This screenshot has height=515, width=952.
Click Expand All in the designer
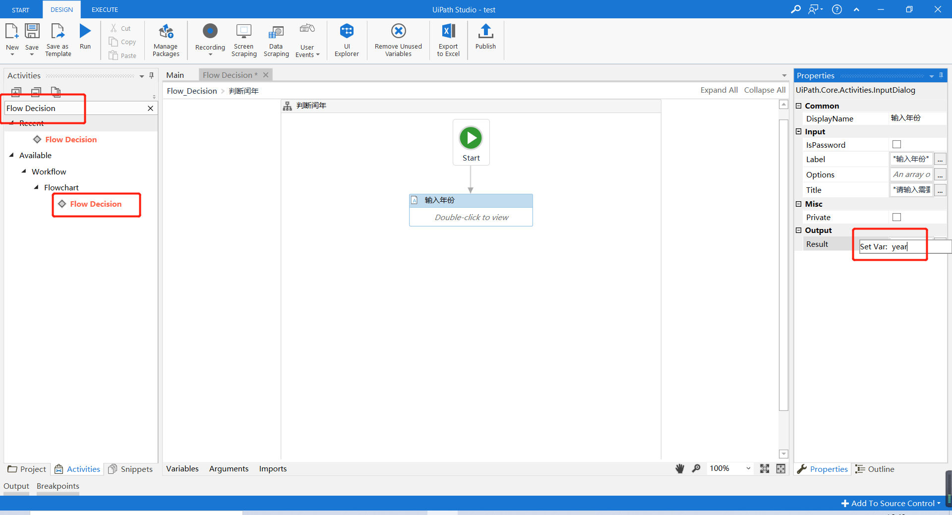point(719,90)
